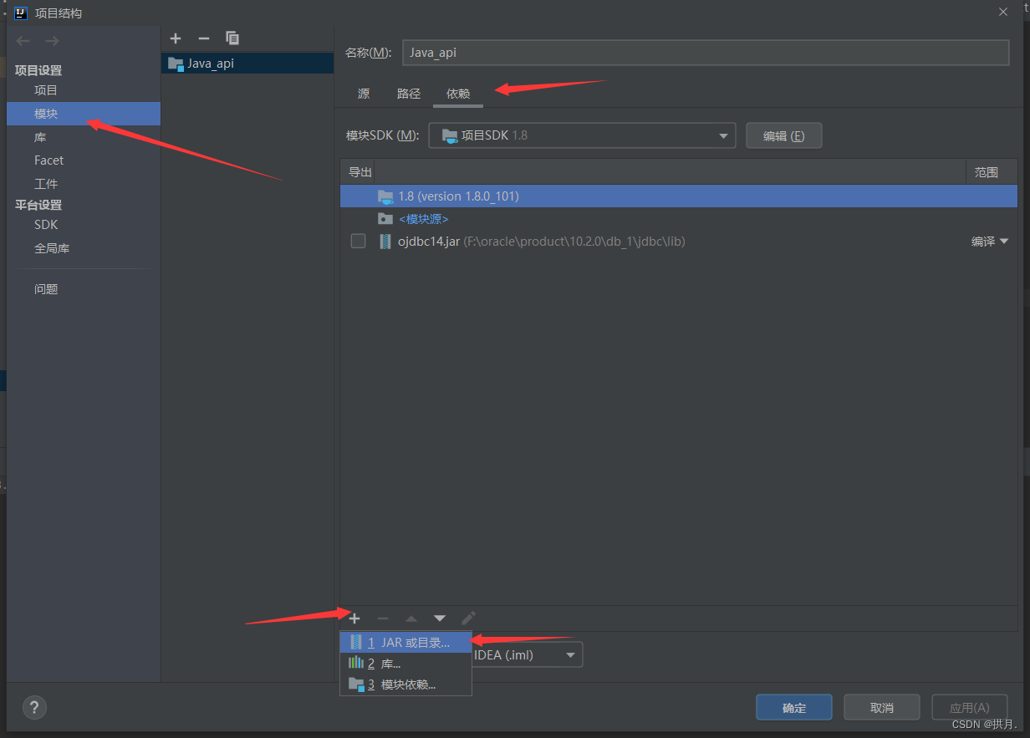
Task: Choose 'JAR 或目录...' from the menu
Action: point(405,642)
